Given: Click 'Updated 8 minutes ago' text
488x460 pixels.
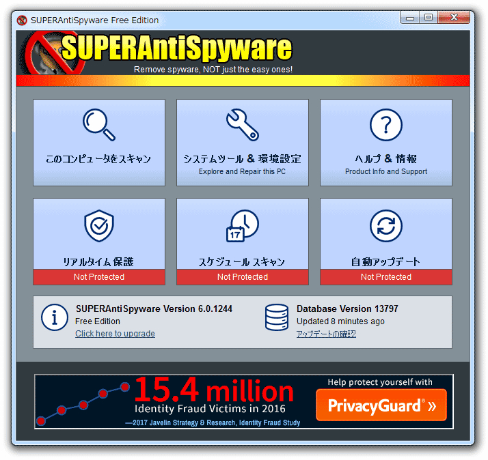Looking at the screenshot, I should [x=340, y=321].
